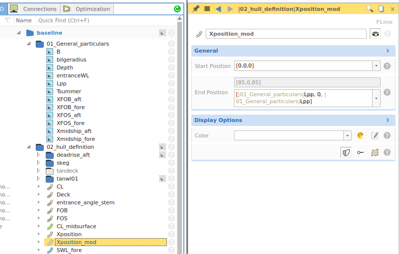Click the key point display icon
Viewport: 399px width, 254px height.
click(x=360, y=152)
